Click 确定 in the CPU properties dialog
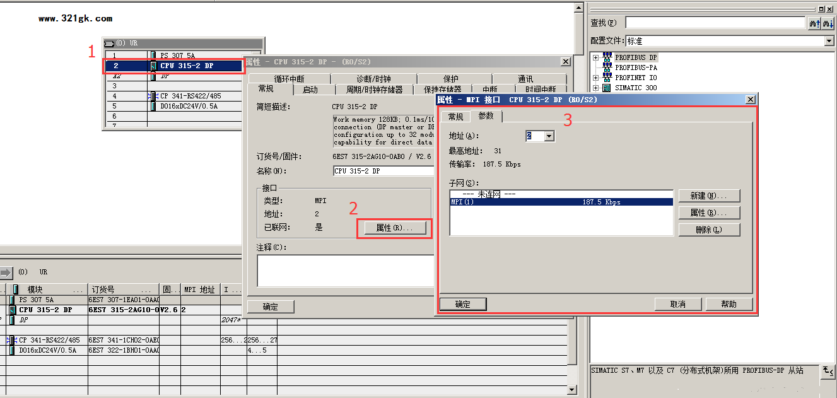The height and width of the screenshot is (398, 837). [x=270, y=307]
